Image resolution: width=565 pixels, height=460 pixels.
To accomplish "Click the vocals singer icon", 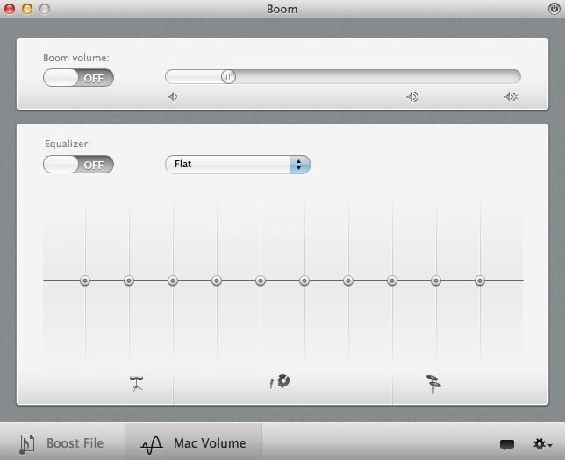I will (x=281, y=381).
